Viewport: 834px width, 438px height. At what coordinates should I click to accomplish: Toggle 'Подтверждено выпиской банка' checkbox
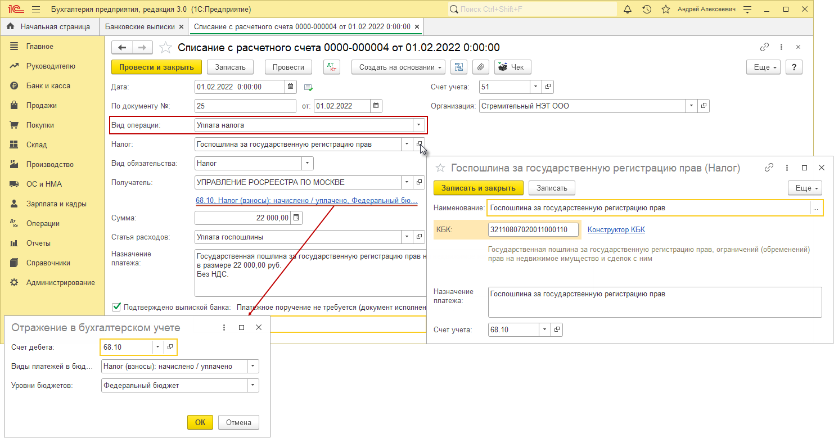[116, 307]
